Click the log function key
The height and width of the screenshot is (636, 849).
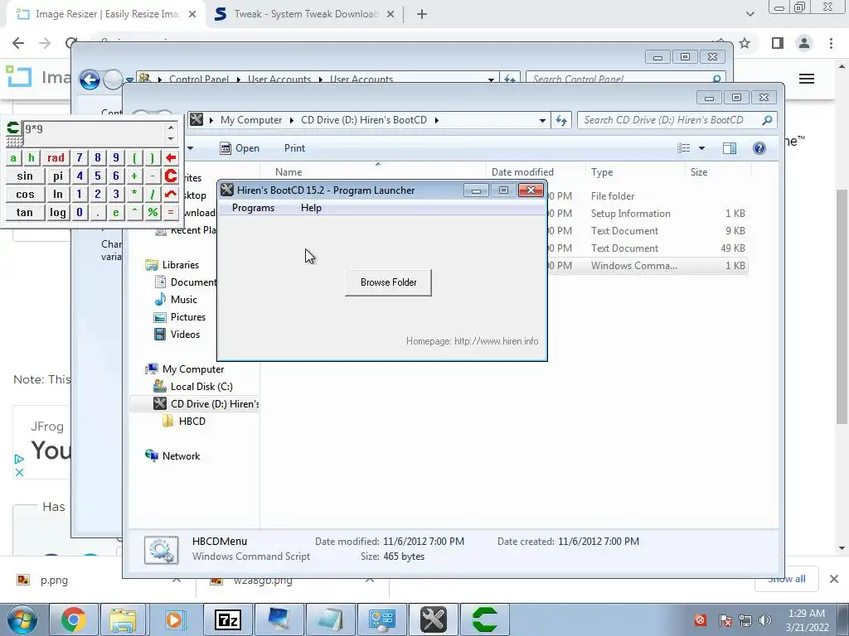tap(58, 213)
